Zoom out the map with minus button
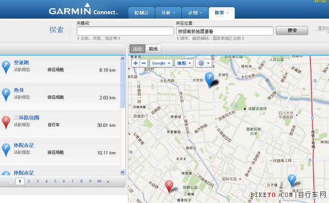Image resolution: width=329 pixels, height=203 pixels. tap(144, 63)
